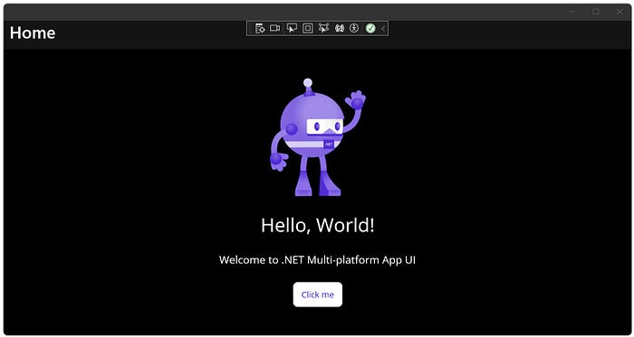Collapse the debug toolbar with chevron
Viewport: 634px width, 337px height.
click(383, 28)
